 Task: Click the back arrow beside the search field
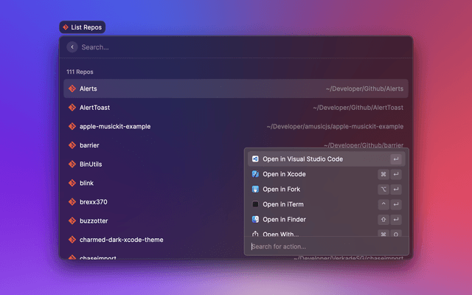[x=72, y=47]
